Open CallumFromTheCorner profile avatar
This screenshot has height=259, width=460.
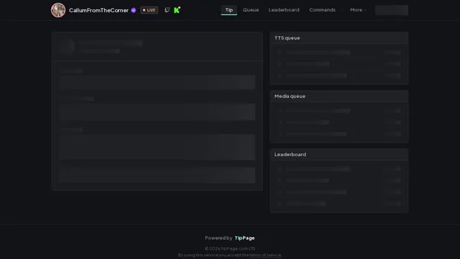[58, 10]
